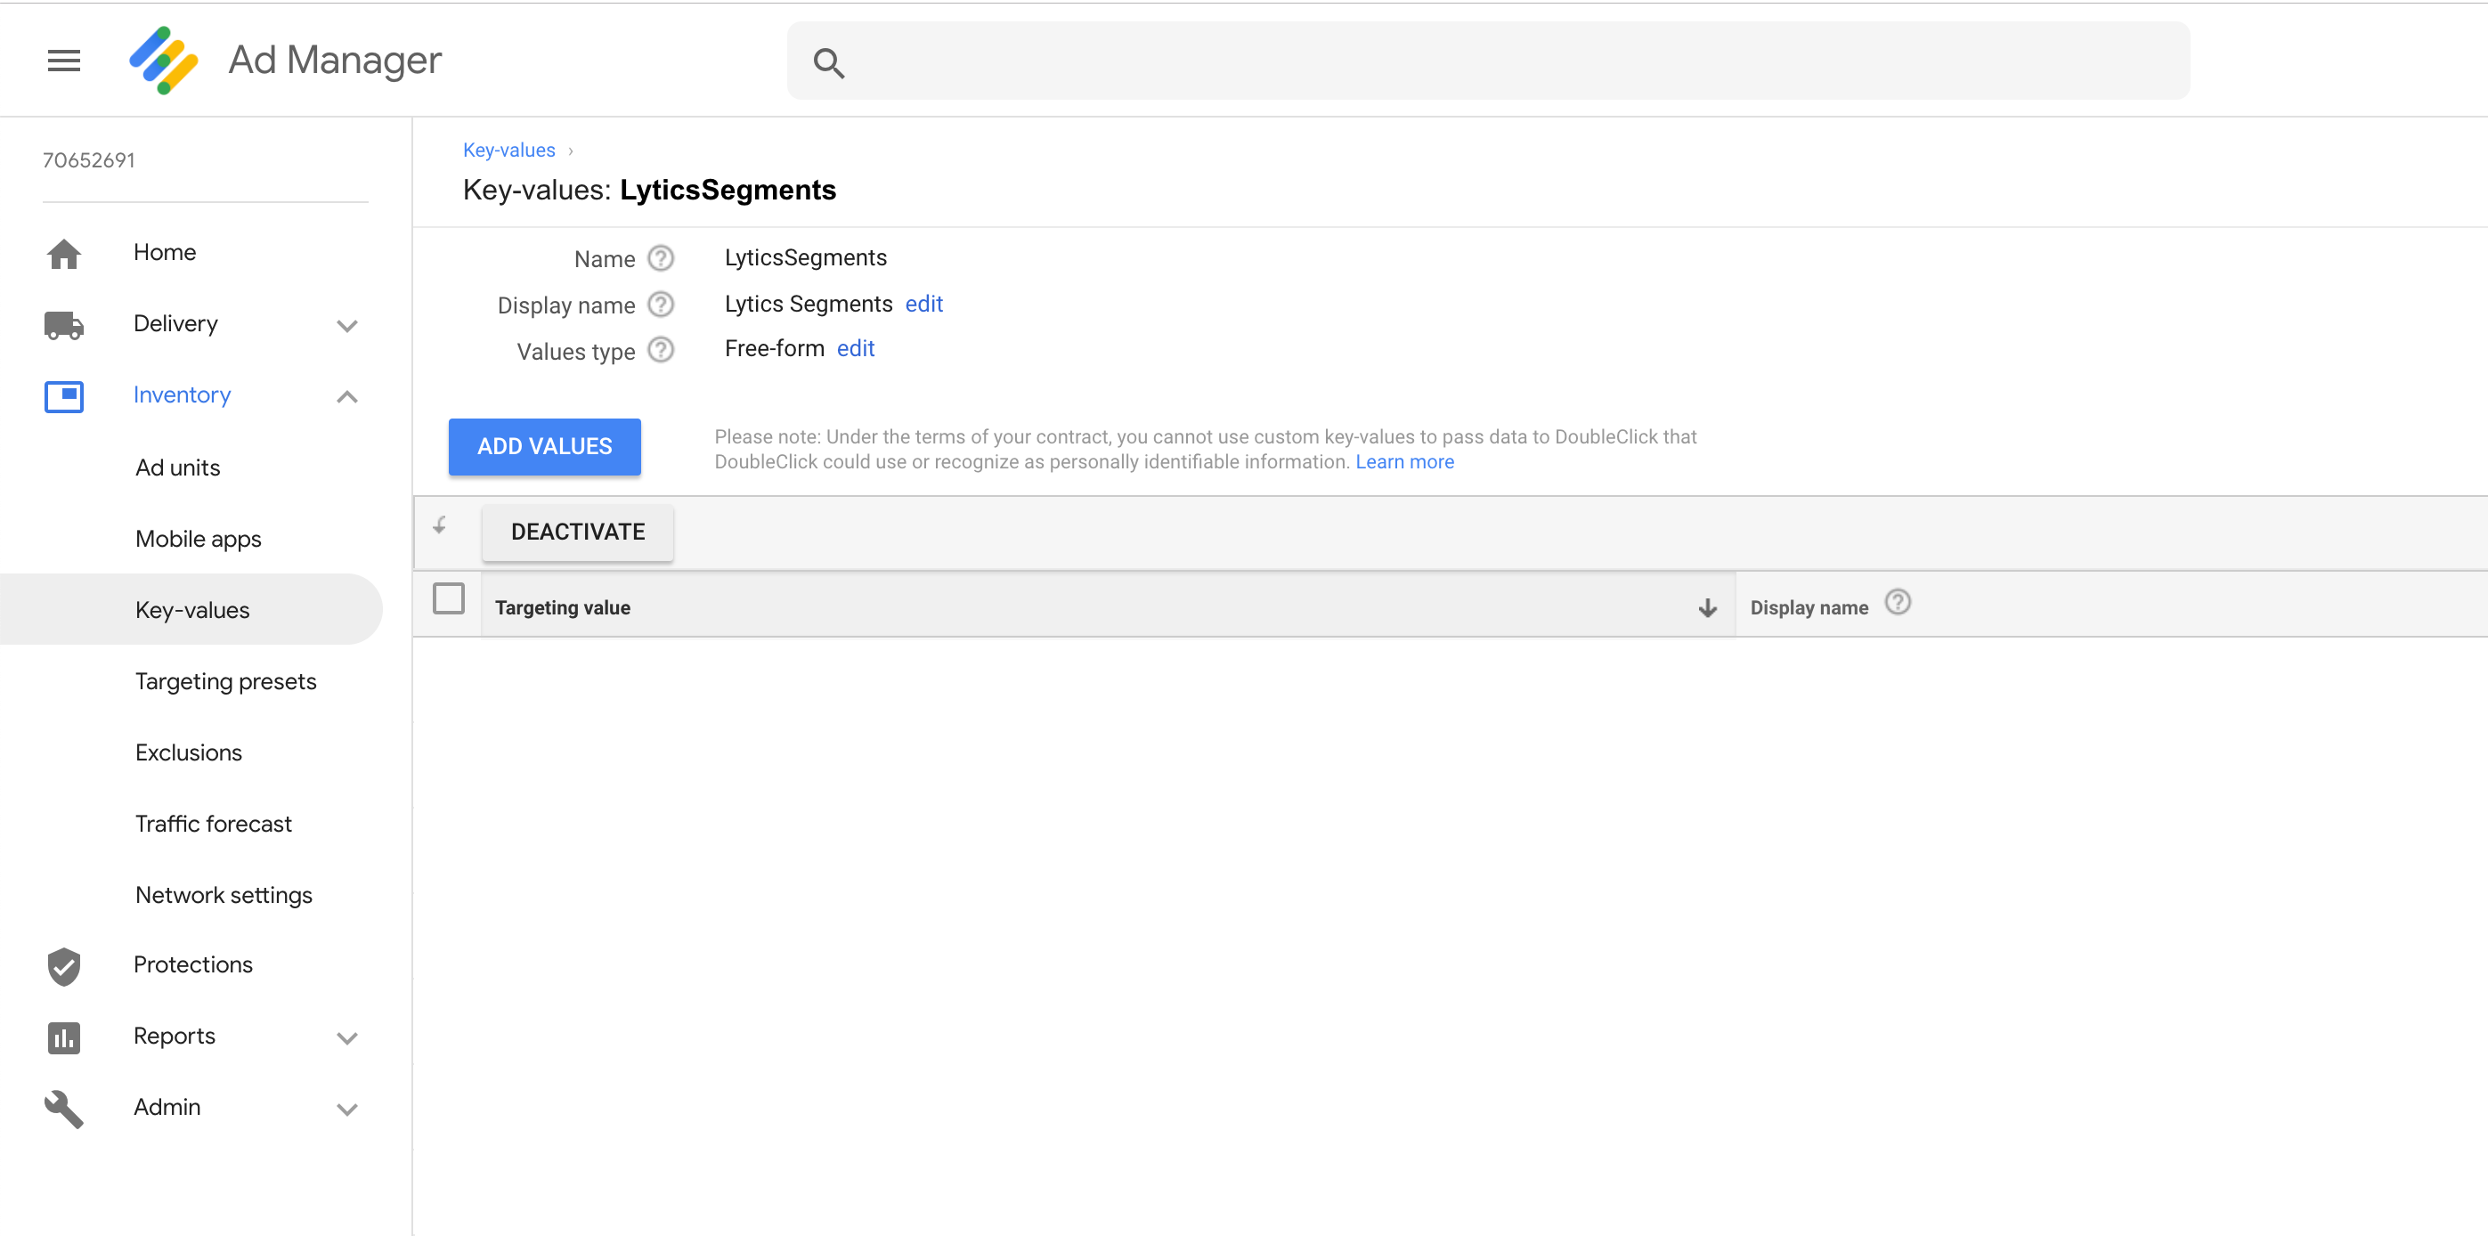
Task: Check the select-all targeting values checkbox
Action: click(448, 598)
